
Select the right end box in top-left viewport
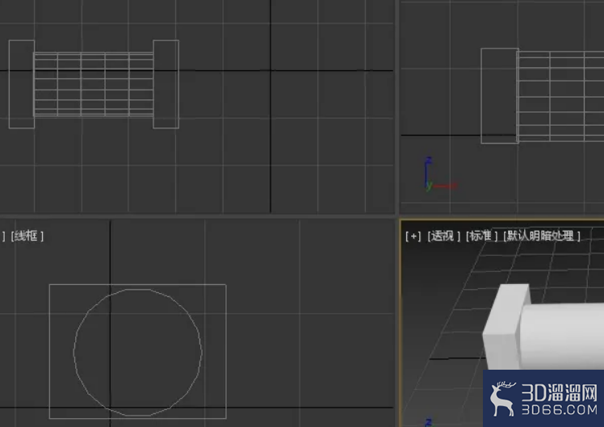click(166, 84)
